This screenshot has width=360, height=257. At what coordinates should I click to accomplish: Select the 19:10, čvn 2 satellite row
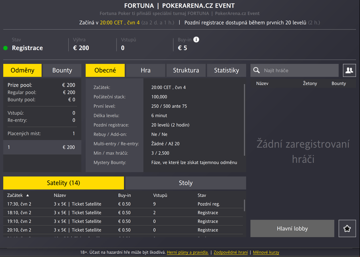click(123, 221)
